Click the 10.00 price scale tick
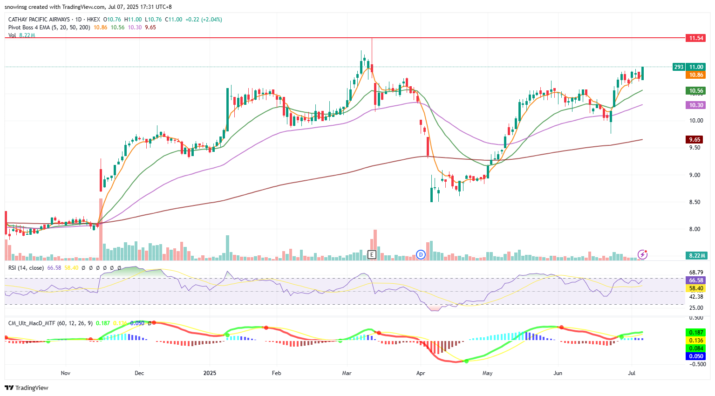The image size is (715, 396). [x=696, y=121]
